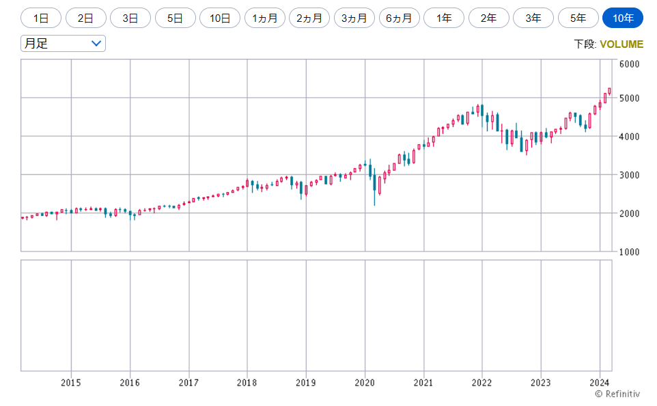Image resolution: width=657 pixels, height=406 pixels.
Task: Select the 3年 chart period
Action: pos(533,18)
